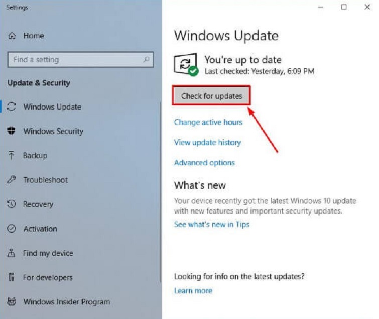Click the Find my device person icon
The image size is (379, 319).
click(x=11, y=253)
